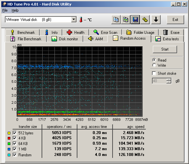Select the Read radio button
Viewport: 189px width, 164px height.
tap(154, 60)
